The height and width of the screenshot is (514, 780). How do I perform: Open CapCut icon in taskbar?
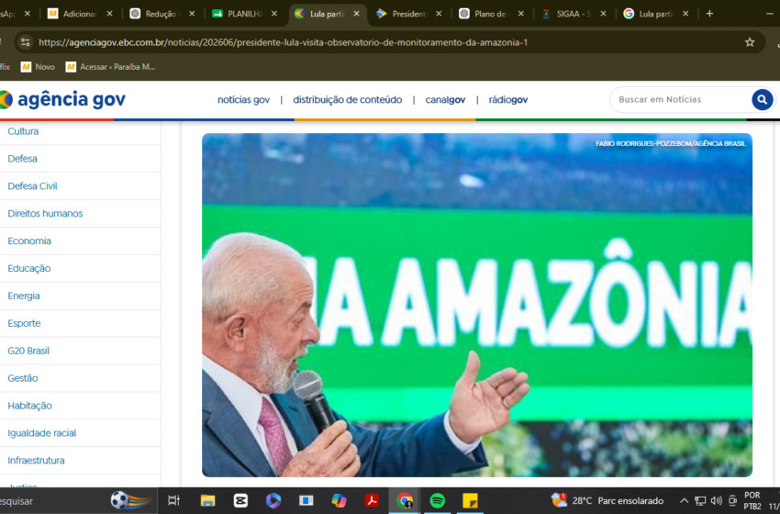click(x=240, y=500)
